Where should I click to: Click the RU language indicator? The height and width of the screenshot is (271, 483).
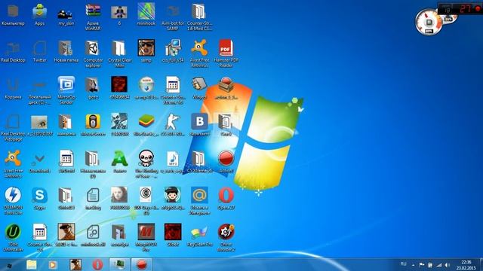tap(403, 264)
